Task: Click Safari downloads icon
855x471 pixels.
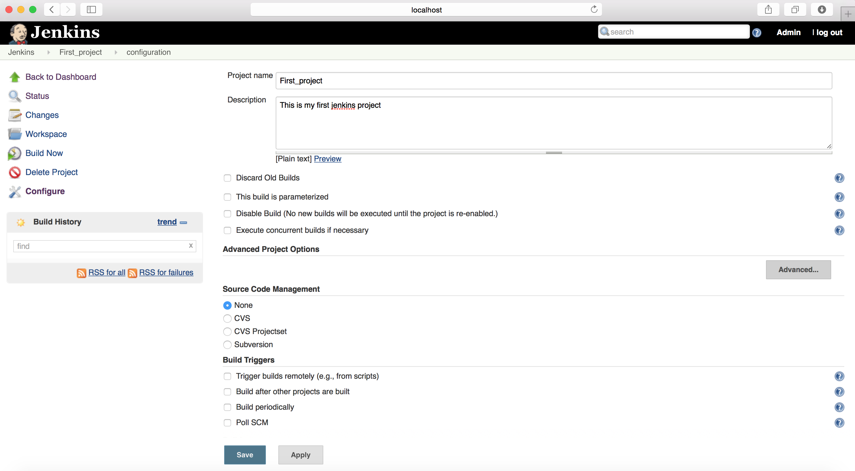Action: pyautogui.click(x=821, y=10)
